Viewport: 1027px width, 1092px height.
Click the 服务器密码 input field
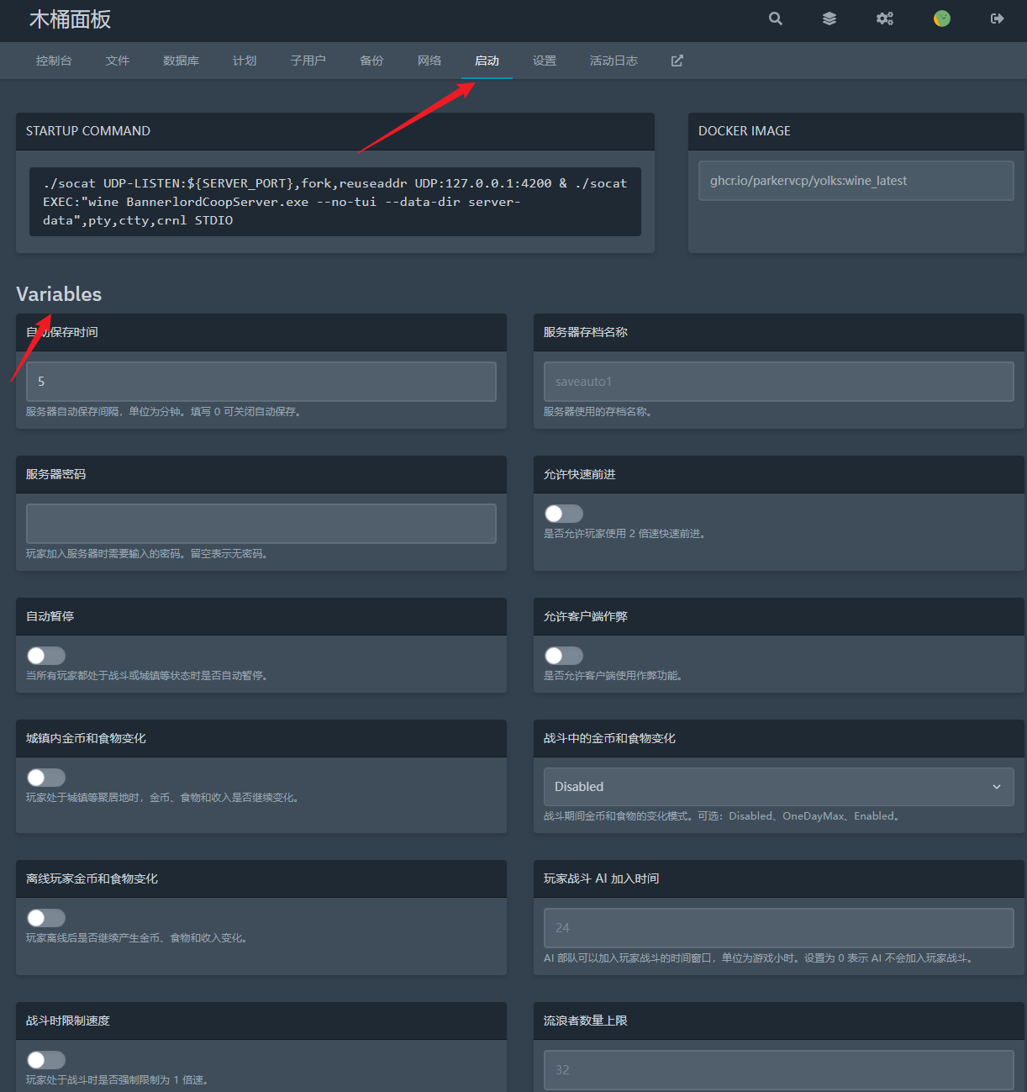pos(261,524)
